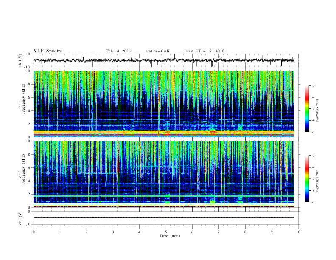Click the "ch.1(V)" waveform axis label

pyautogui.click(x=20, y=60)
